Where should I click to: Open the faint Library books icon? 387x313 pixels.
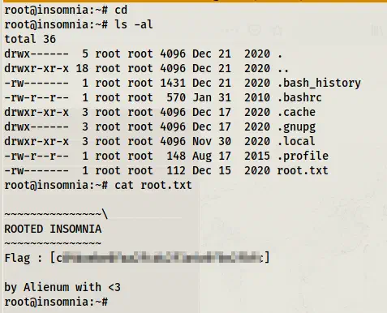(x=377, y=30)
